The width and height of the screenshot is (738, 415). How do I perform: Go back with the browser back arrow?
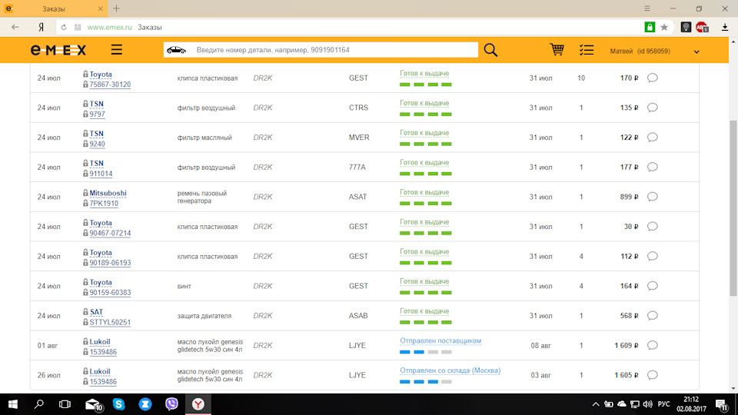[x=15, y=28]
